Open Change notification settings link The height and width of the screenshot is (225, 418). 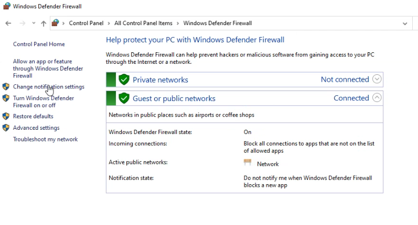pyautogui.click(x=49, y=87)
